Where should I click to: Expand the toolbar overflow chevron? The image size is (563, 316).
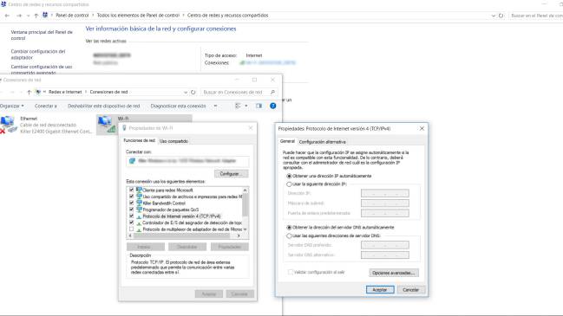215,106
